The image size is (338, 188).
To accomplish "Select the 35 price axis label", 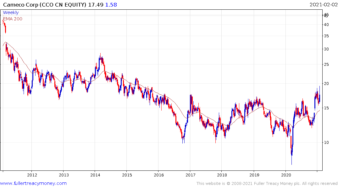I will [326, 36].
